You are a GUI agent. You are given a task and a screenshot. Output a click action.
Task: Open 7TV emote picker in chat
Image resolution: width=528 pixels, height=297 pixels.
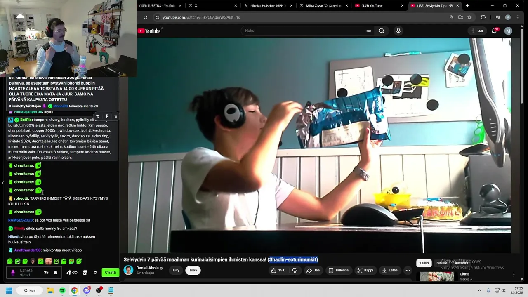click(x=46, y=272)
